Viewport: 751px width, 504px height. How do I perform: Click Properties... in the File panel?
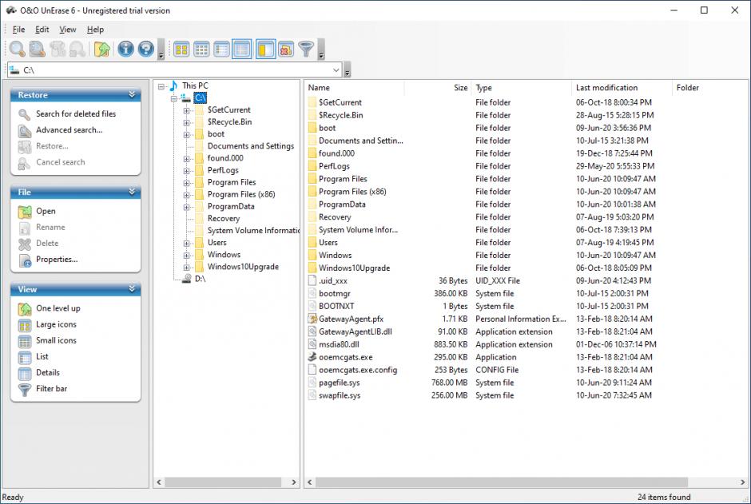coord(57,260)
